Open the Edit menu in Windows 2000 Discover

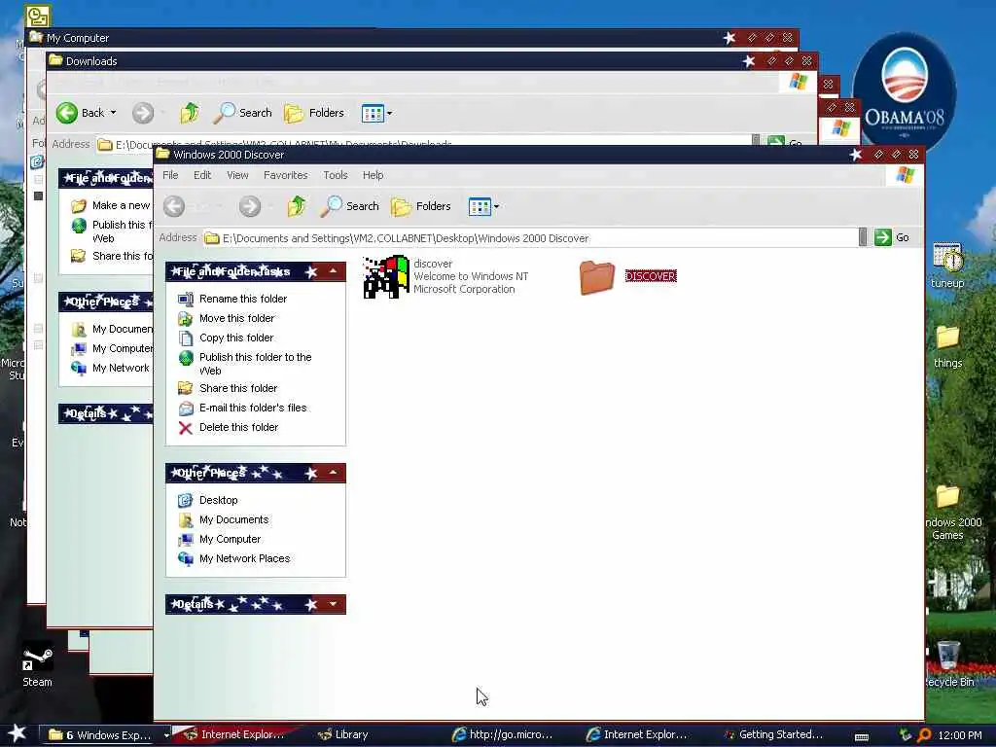pyautogui.click(x=202, y=175)
